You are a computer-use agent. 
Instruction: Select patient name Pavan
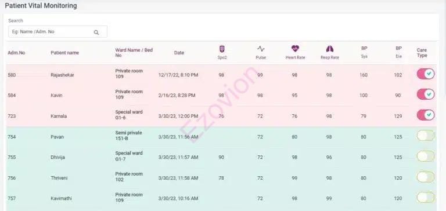point(57,137)
